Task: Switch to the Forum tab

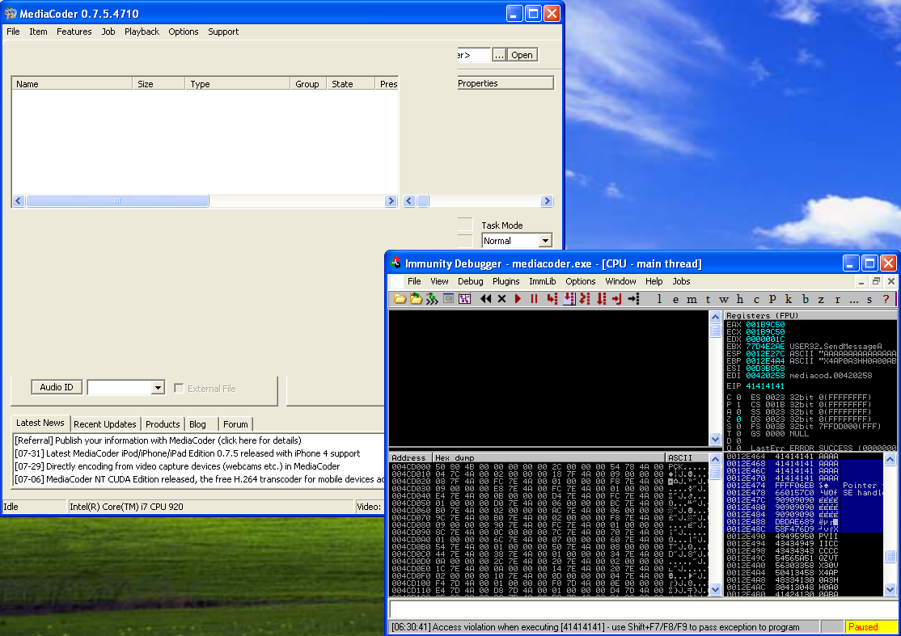Action: [x=235, y=424]
